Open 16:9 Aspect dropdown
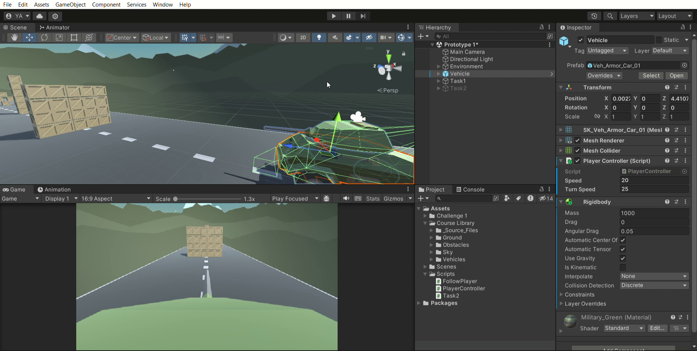The height and width of the screenshot is (351, 697). coord(115,198)
